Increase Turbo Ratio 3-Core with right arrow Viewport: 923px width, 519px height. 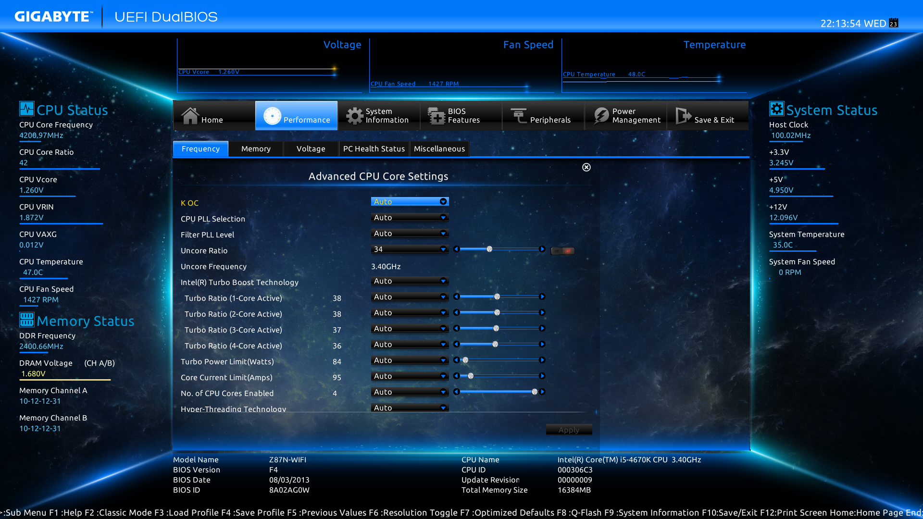point(542,328)
